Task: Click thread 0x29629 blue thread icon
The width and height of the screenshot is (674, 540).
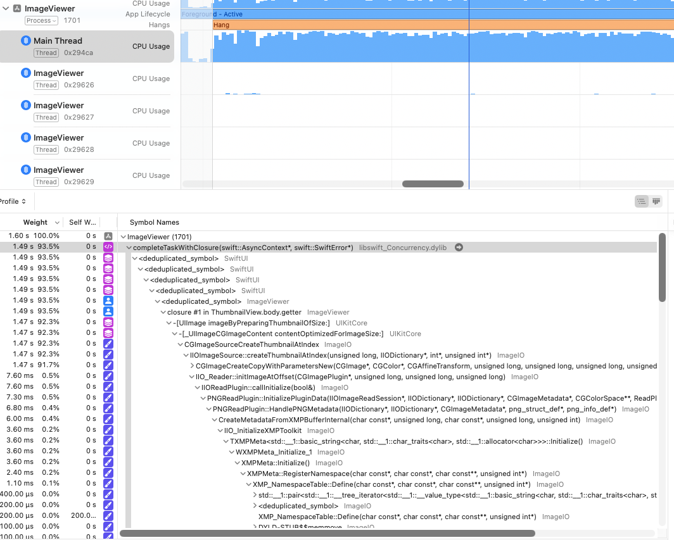Action: point(26,170)
